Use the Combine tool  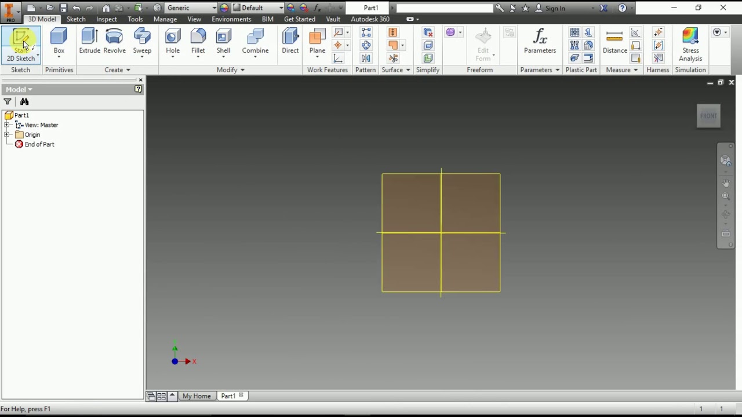pyautogui.click(x=255, y=42)
